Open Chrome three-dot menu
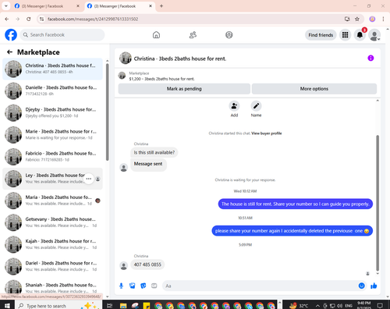Image resolution: width=390 pixels, height=309 pixels. pos(383,19)
